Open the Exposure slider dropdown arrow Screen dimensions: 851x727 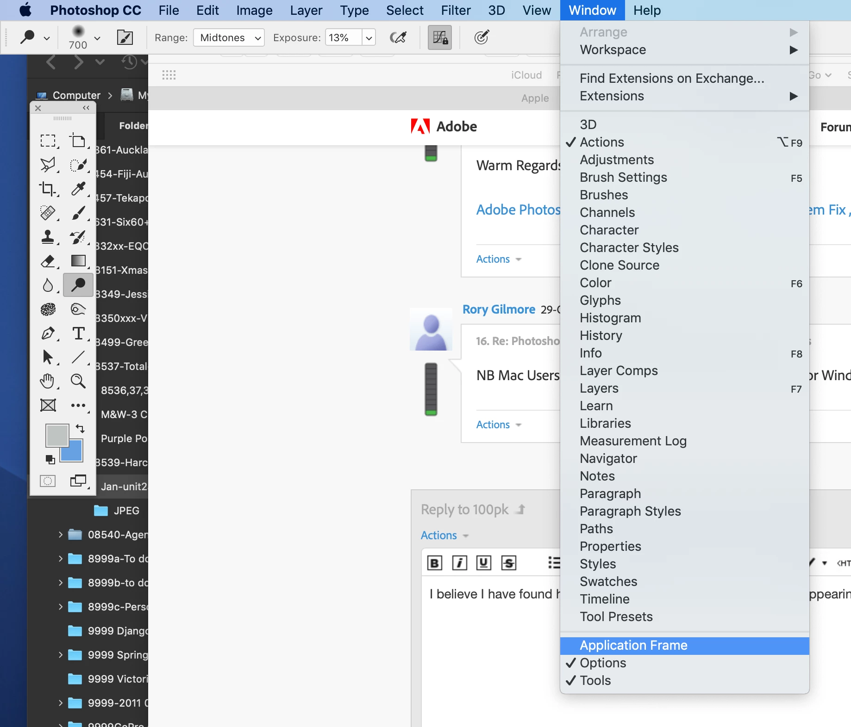[x=369, y=37]
